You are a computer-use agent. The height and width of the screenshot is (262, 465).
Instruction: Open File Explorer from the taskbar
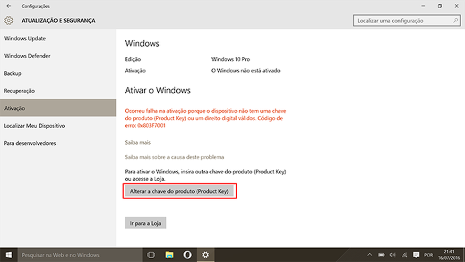click(x=169, y=255)
